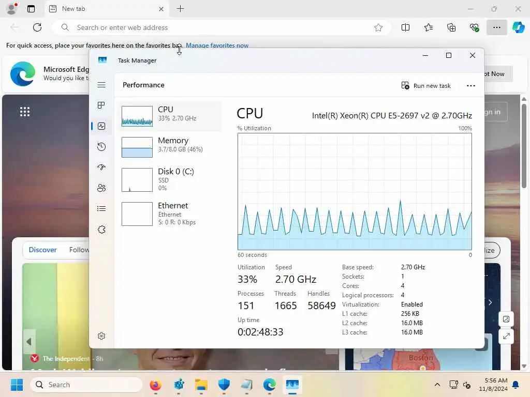Open a new tab with plus button
530x397 pixels.
(x=181, y=9)
